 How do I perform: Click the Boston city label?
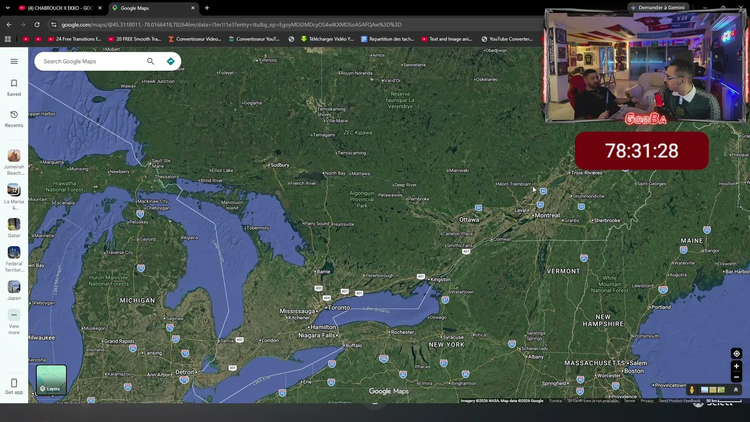click(634, 371)
